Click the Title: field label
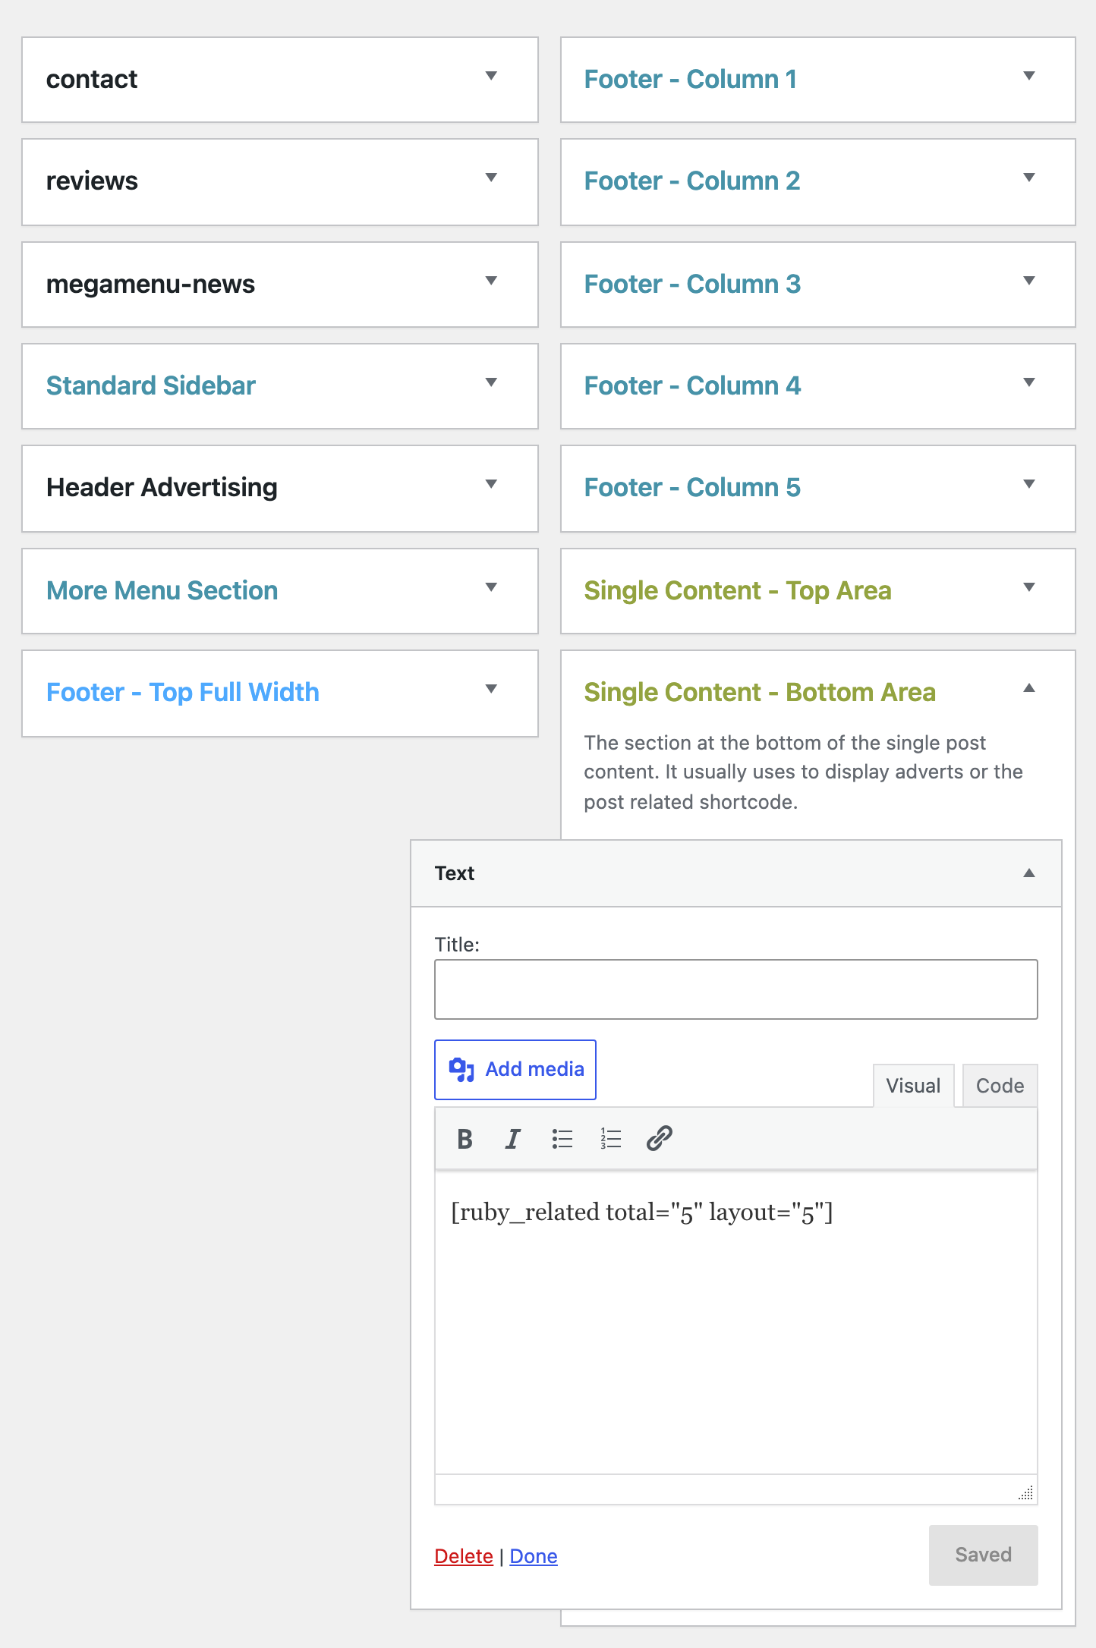The width and height of the screenshot is (1096, 1648). (457, 945)
